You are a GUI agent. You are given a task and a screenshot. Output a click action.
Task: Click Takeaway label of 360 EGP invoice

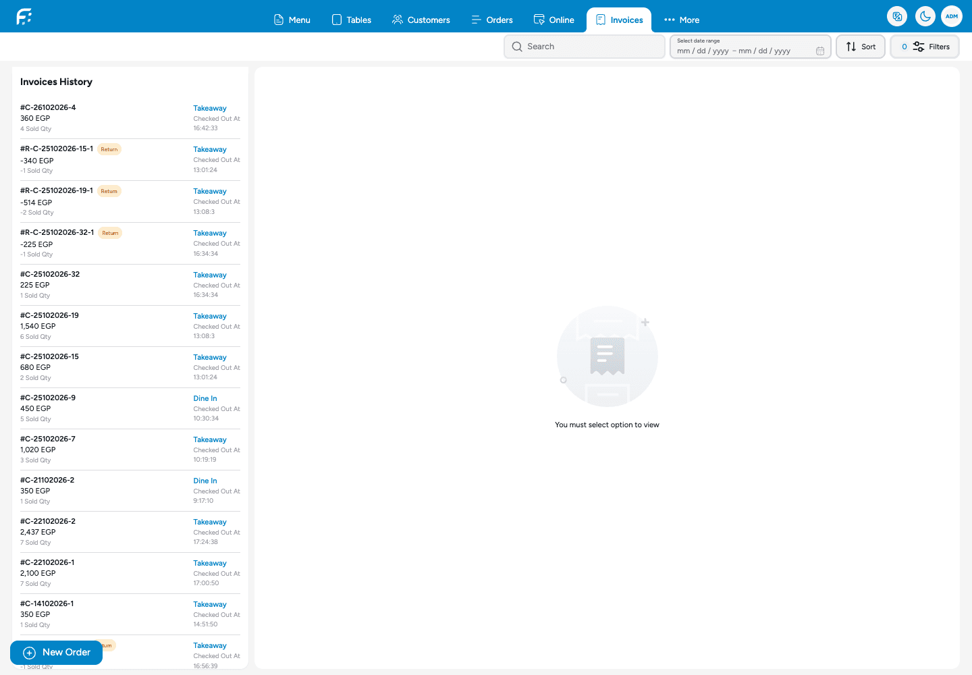tap(210, 108)
